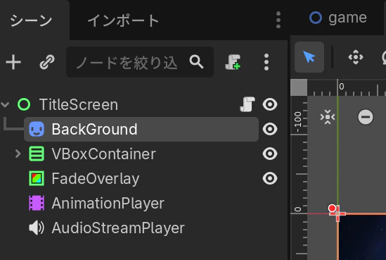
Task: Open the script attached to TitleScreen
Action: (x=247, y=104)
